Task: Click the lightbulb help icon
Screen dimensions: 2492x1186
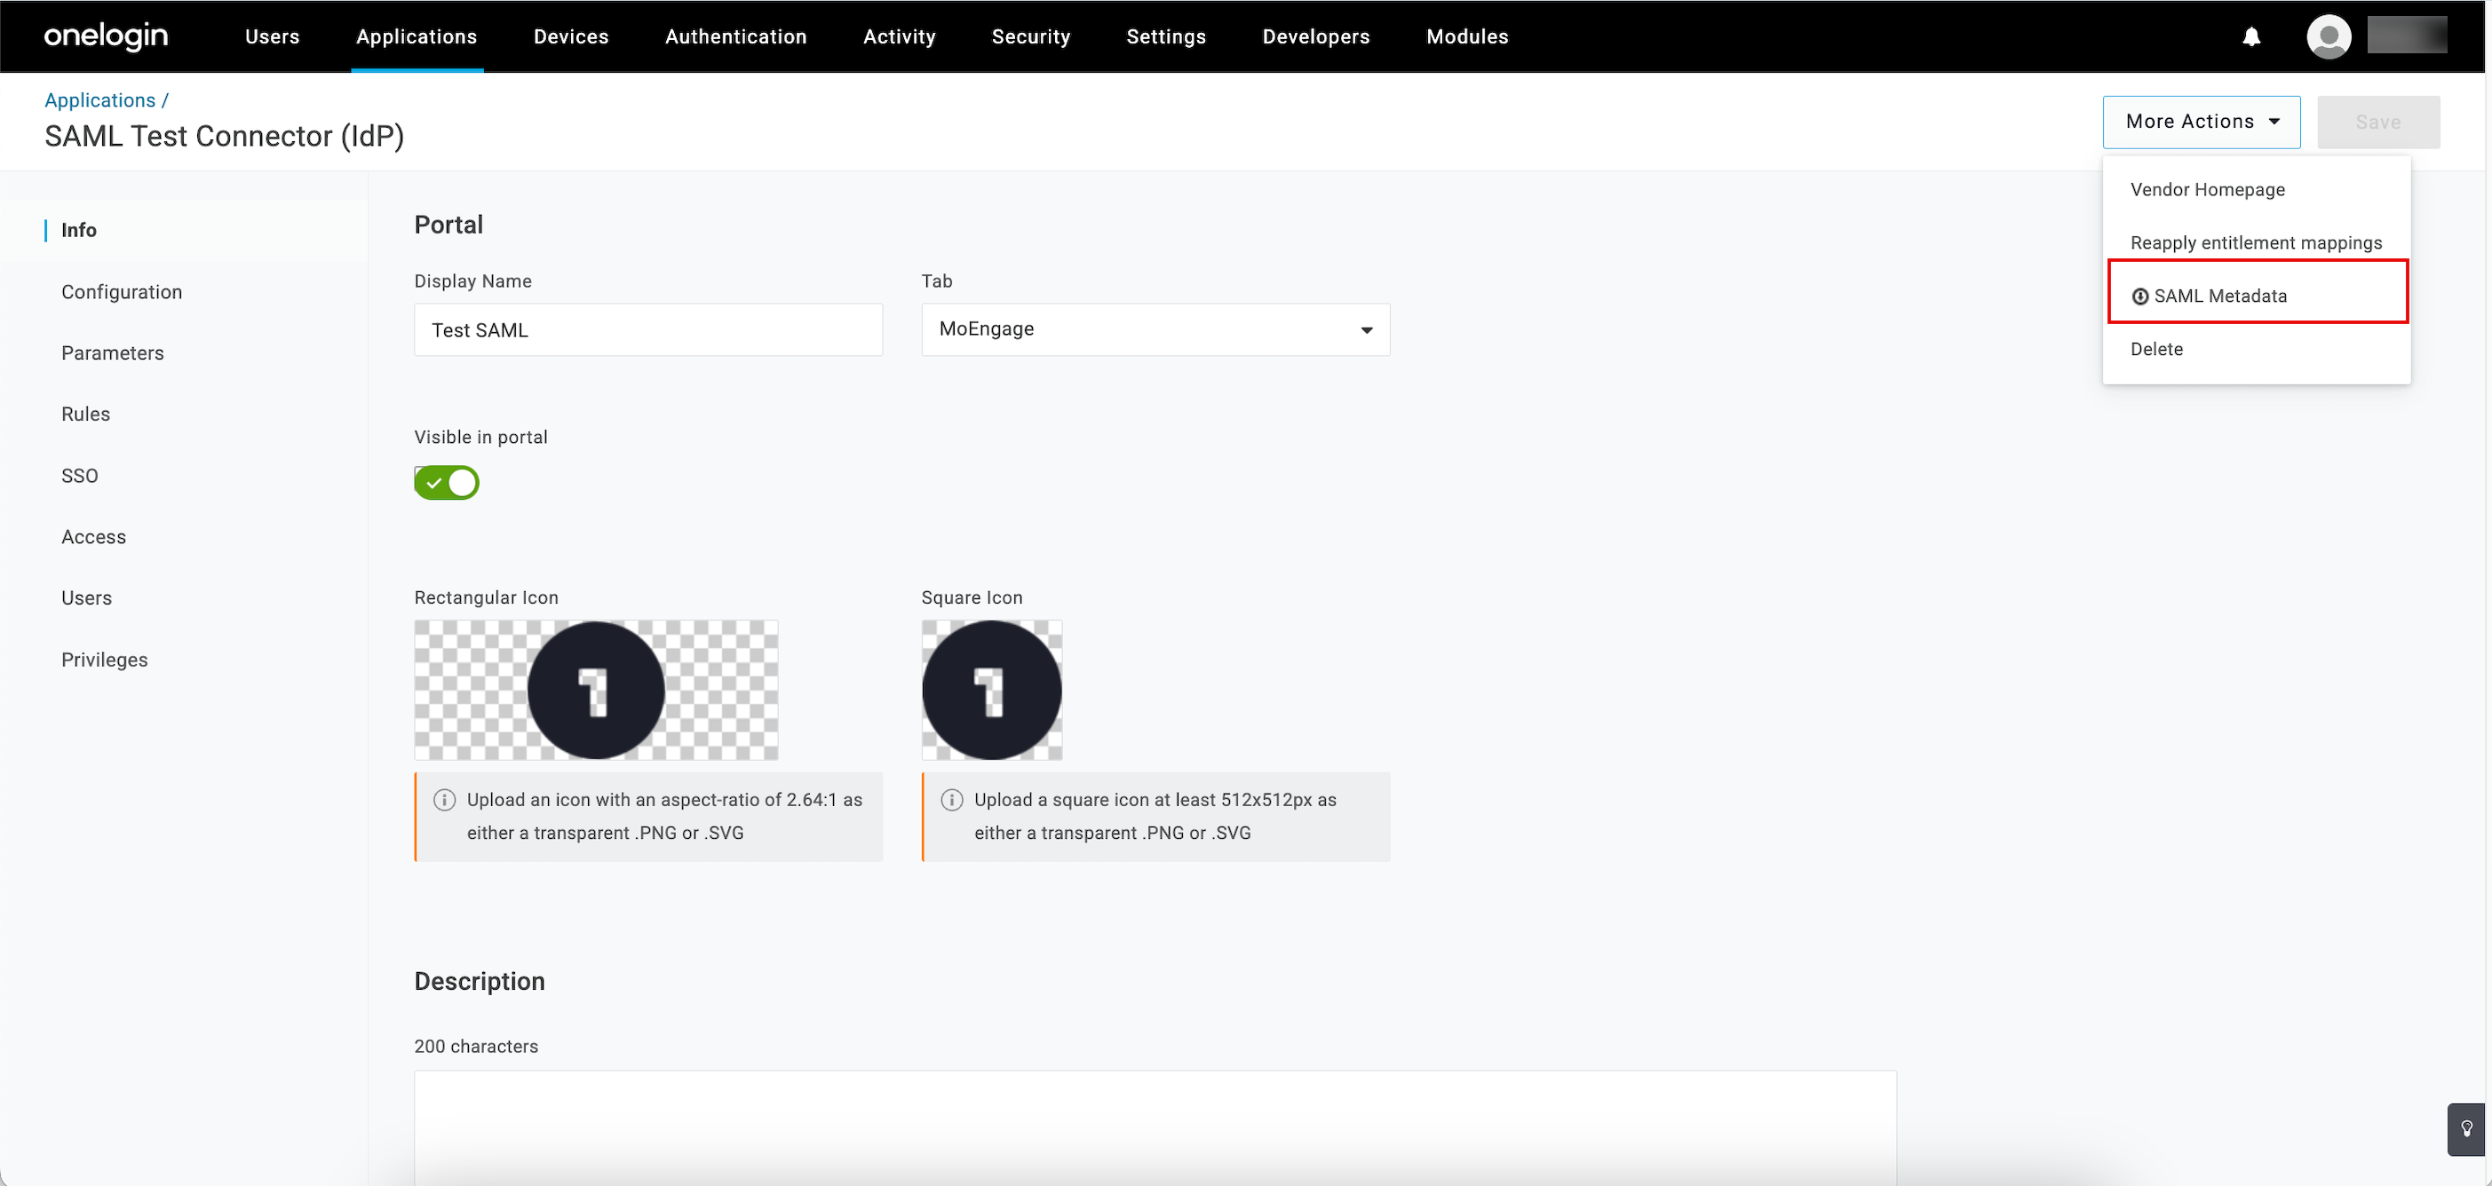Action: pos(2467,1129)
